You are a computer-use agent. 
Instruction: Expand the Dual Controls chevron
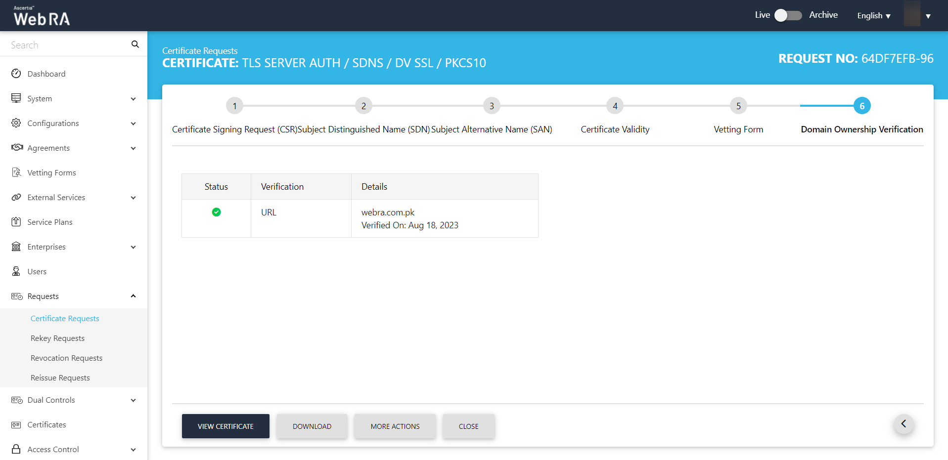133,400
